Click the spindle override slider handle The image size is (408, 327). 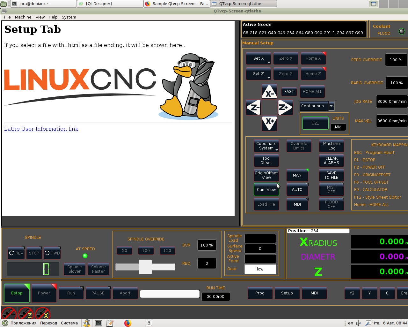pyautogui.click(x=145, y=267)
